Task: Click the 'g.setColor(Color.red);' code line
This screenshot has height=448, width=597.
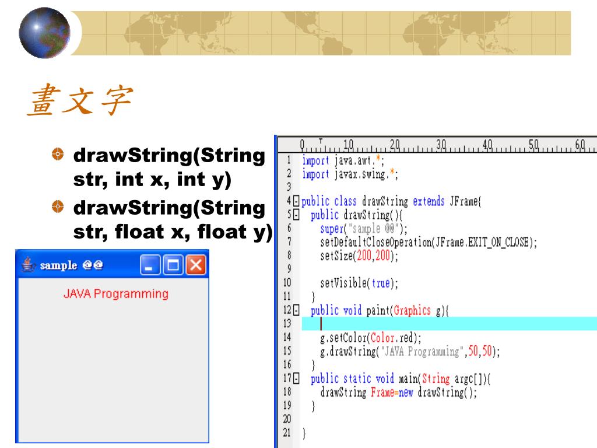Action: click(370, 338)
